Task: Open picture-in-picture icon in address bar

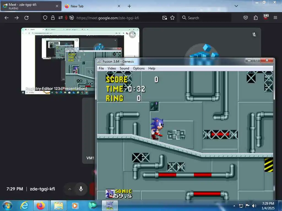Action: tap(165, 18)
